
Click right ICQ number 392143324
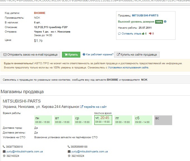[78, 156]
